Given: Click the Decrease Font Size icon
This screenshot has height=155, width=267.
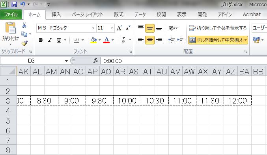Looking at the screenshot, I should coord(128,28).
